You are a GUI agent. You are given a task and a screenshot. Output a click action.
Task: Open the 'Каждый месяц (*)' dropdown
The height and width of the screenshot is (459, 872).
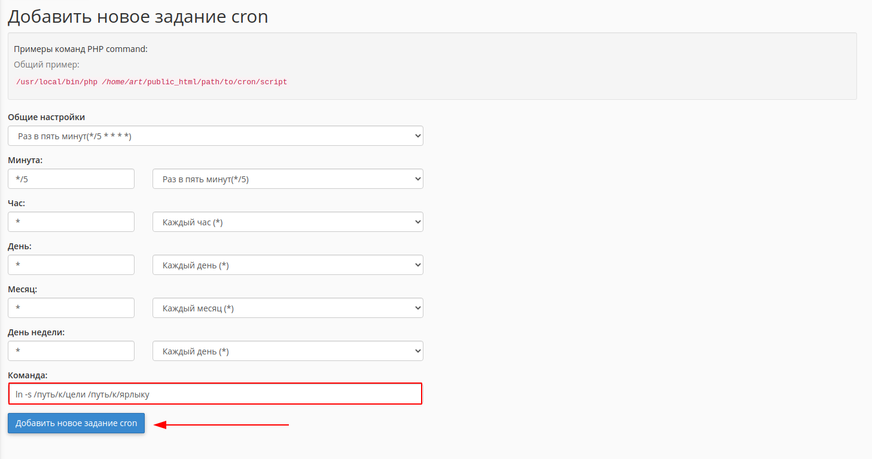(x=288, y=308)
